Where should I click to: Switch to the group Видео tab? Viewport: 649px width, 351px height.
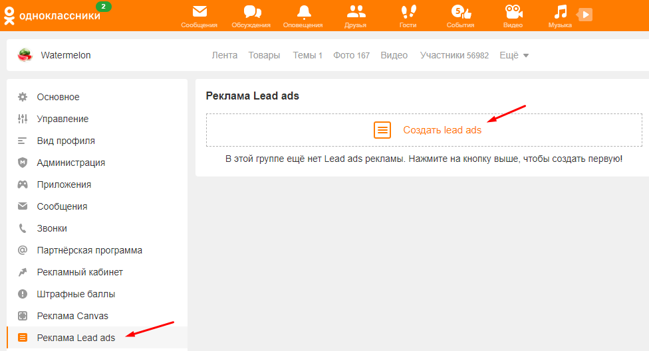[x=394, y=55]
